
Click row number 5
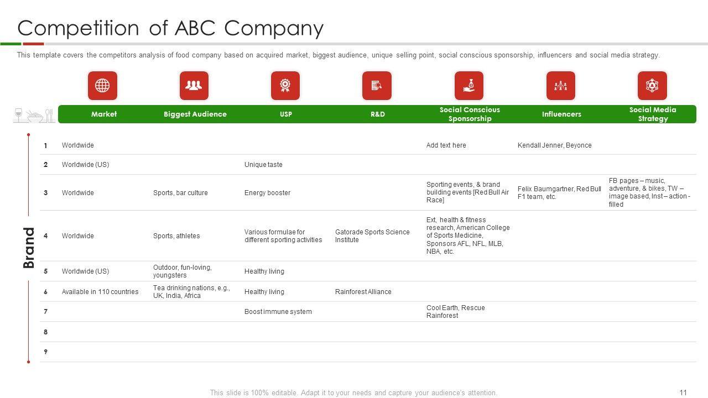pos(45,271)
